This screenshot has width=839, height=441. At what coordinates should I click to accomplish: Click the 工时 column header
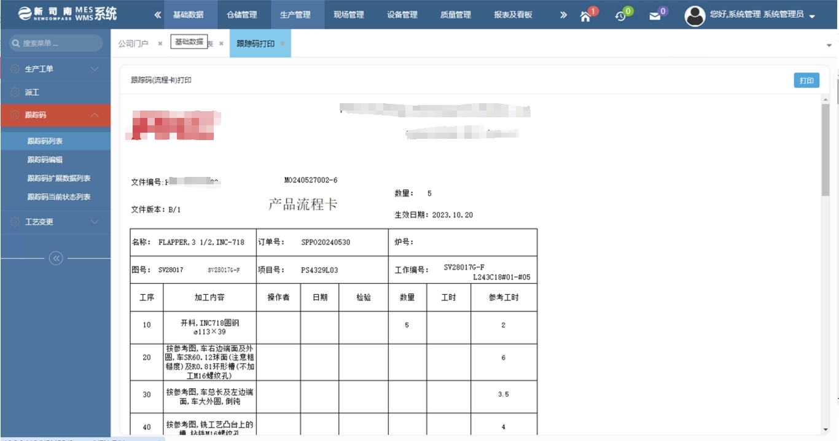coord(449,297)
